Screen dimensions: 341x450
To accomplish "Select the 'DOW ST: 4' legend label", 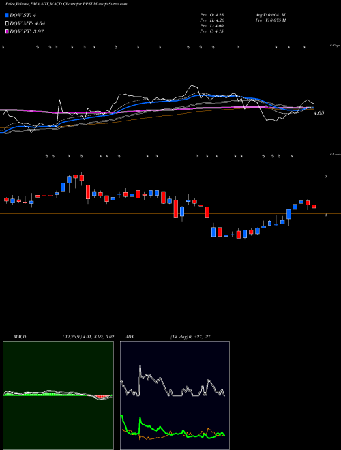I will tap(23, 16).
